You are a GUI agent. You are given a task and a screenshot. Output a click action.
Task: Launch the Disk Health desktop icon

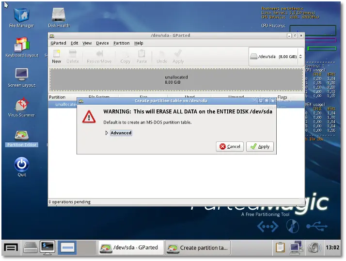click(59, 18)
